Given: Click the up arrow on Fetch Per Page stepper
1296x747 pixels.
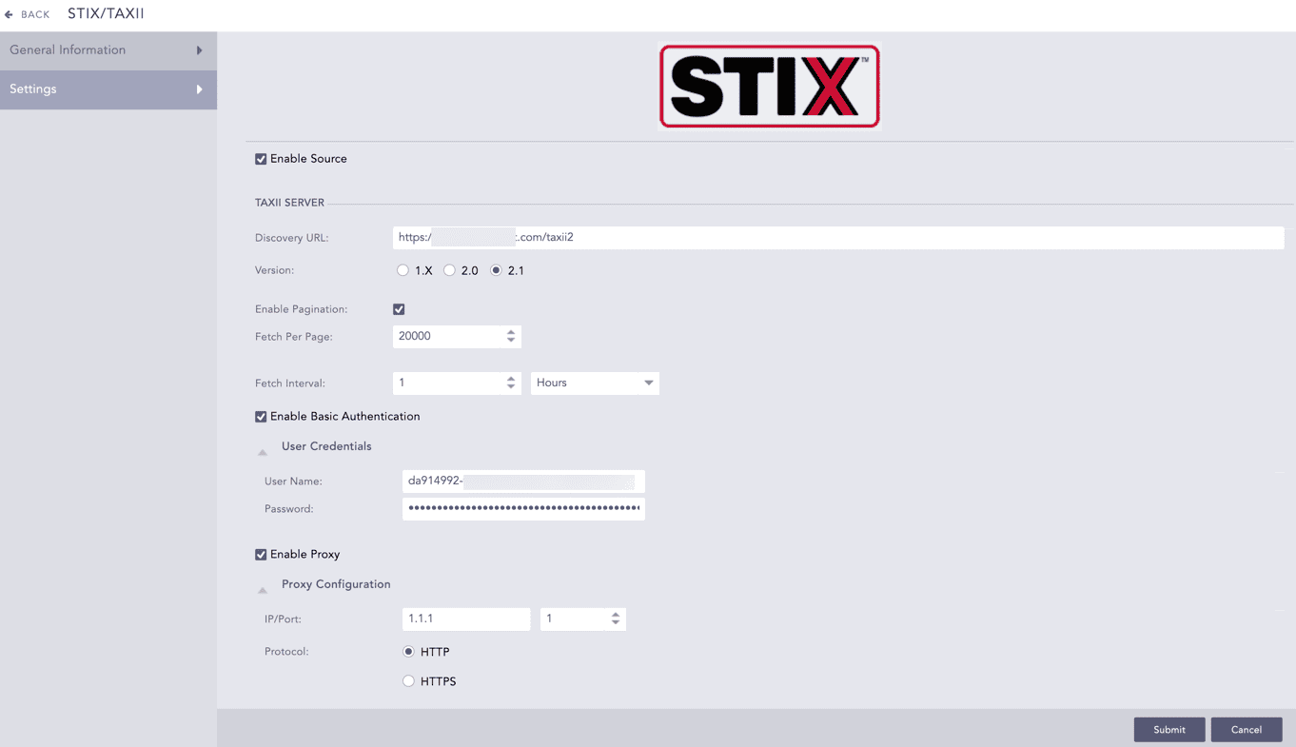Looking at the screenshot, I should [511, 331].
